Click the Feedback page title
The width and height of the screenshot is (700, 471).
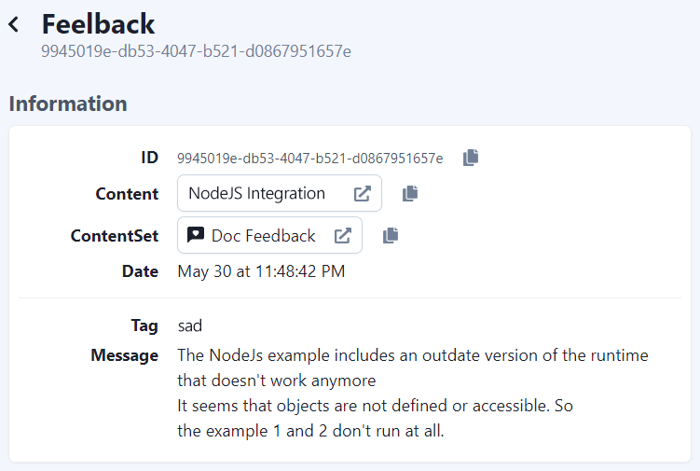98,23
